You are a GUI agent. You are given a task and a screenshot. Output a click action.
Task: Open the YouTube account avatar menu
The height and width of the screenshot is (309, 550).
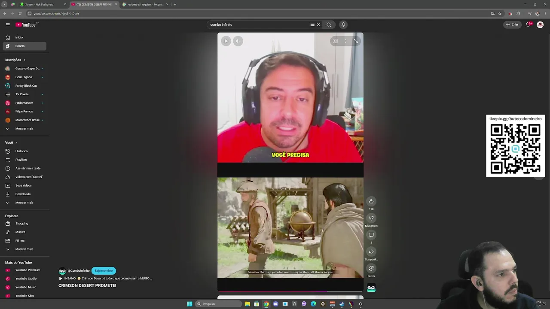pyautogui.click(x=540, y=25)
